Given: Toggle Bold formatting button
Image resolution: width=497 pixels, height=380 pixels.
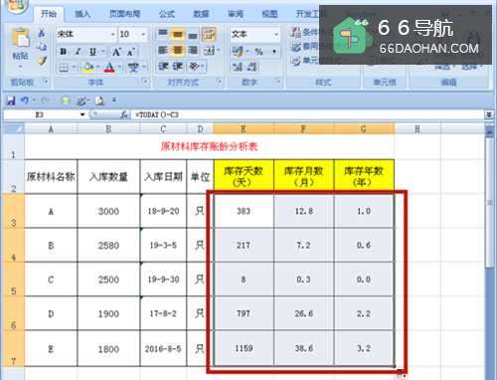Looking at the screenshot, I should click(x=63, y=52).
